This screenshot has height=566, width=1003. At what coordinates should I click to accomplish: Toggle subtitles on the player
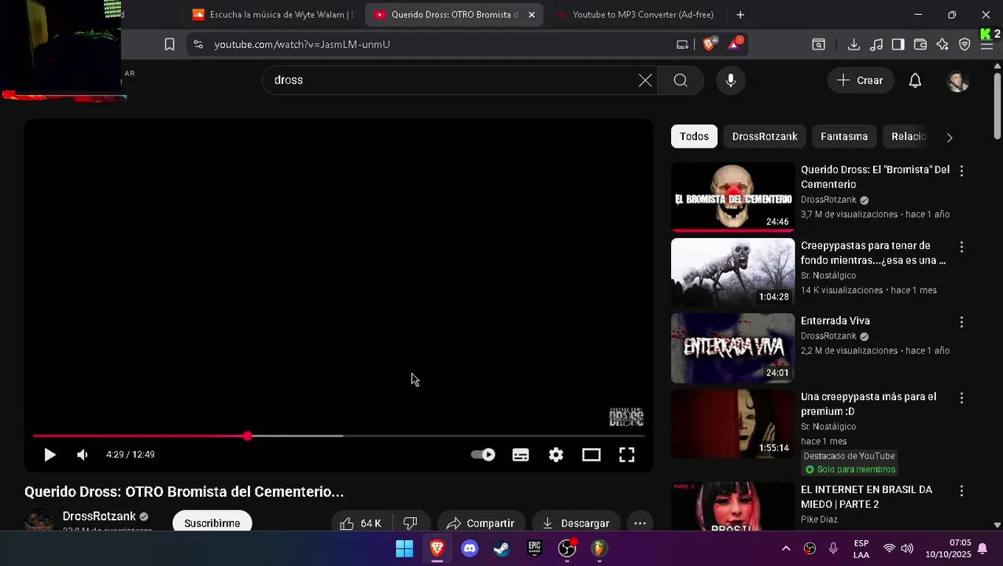coord(521,454)
